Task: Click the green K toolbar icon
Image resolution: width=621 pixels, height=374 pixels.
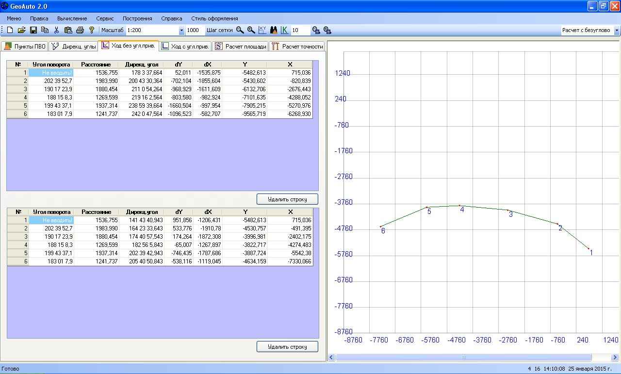Action: point(284,30)
